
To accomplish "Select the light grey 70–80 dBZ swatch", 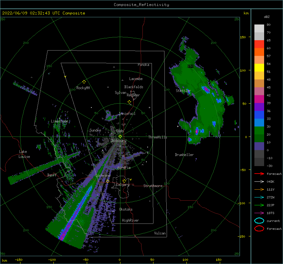I will click(x=259, y=29).
